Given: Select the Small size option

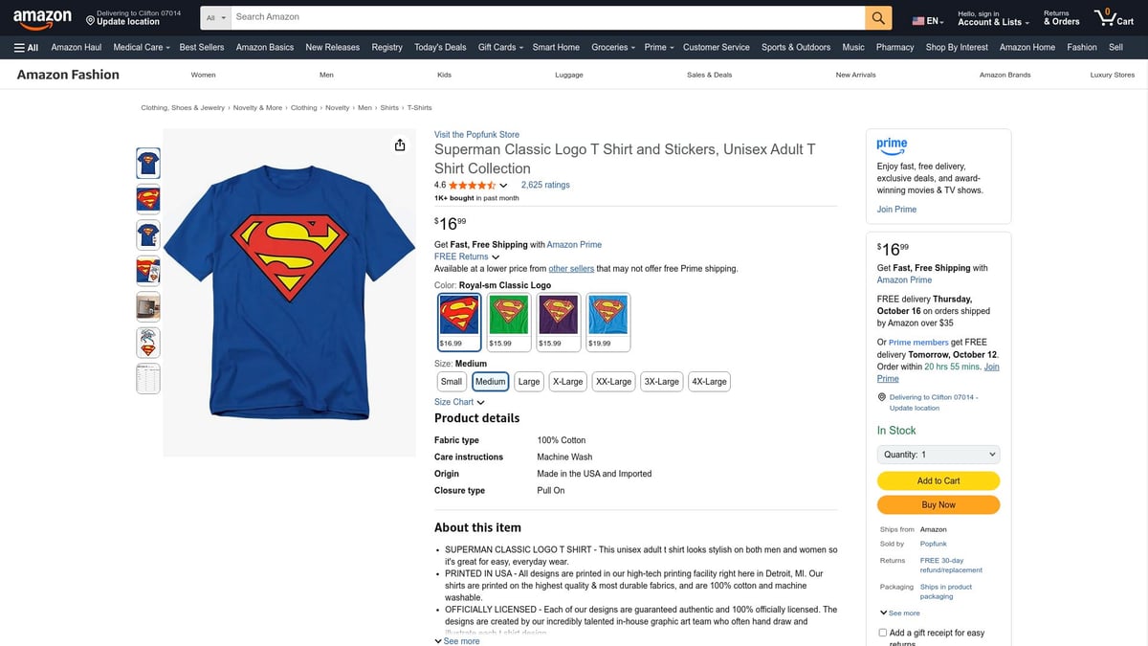Looking at the screenshot, I should [451, 381].
